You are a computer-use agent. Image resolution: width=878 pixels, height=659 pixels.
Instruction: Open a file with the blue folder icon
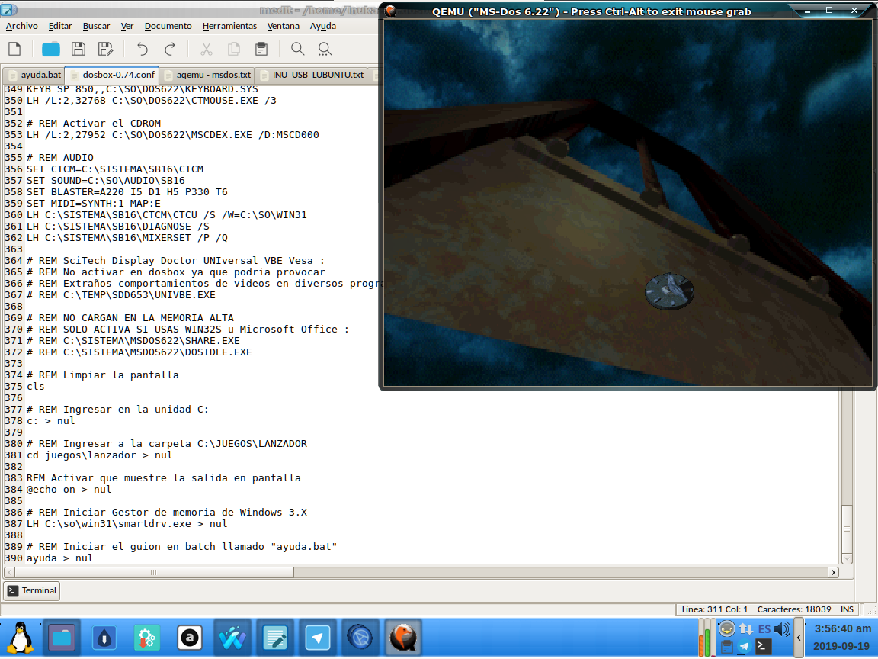51,50
